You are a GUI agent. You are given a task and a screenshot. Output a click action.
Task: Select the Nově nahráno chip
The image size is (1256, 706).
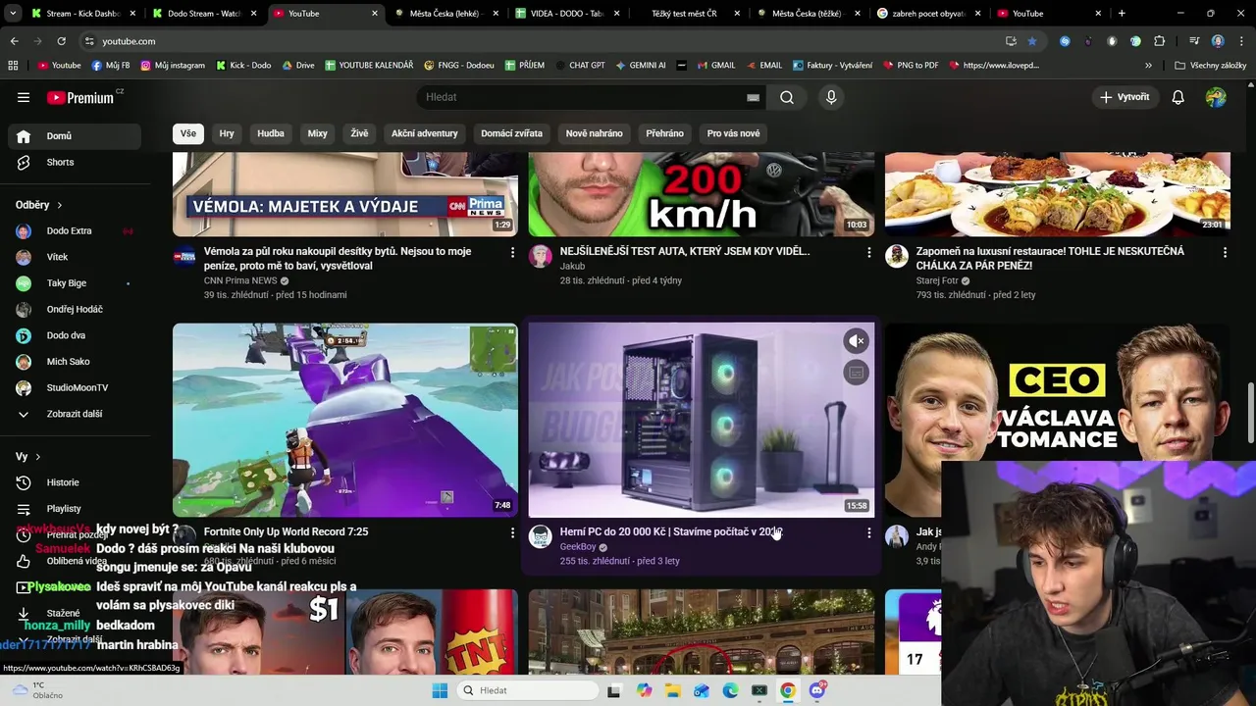pyautogui.click(x=594, y=133)
